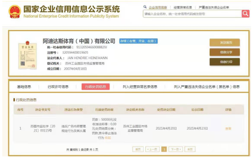252x159 pixels.
Task: Click the site title 国家企业信用信息公示系统
Action: (x=72, y=9)
